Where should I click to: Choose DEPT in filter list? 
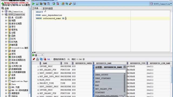(98, 82)
